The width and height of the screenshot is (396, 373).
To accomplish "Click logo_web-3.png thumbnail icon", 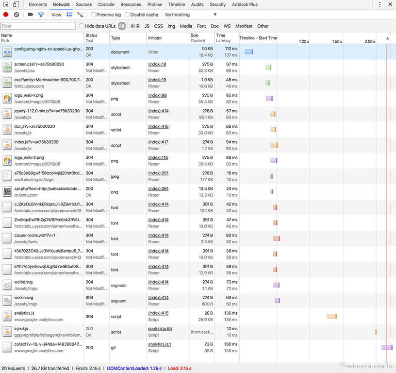I will [x=7, y=161].
